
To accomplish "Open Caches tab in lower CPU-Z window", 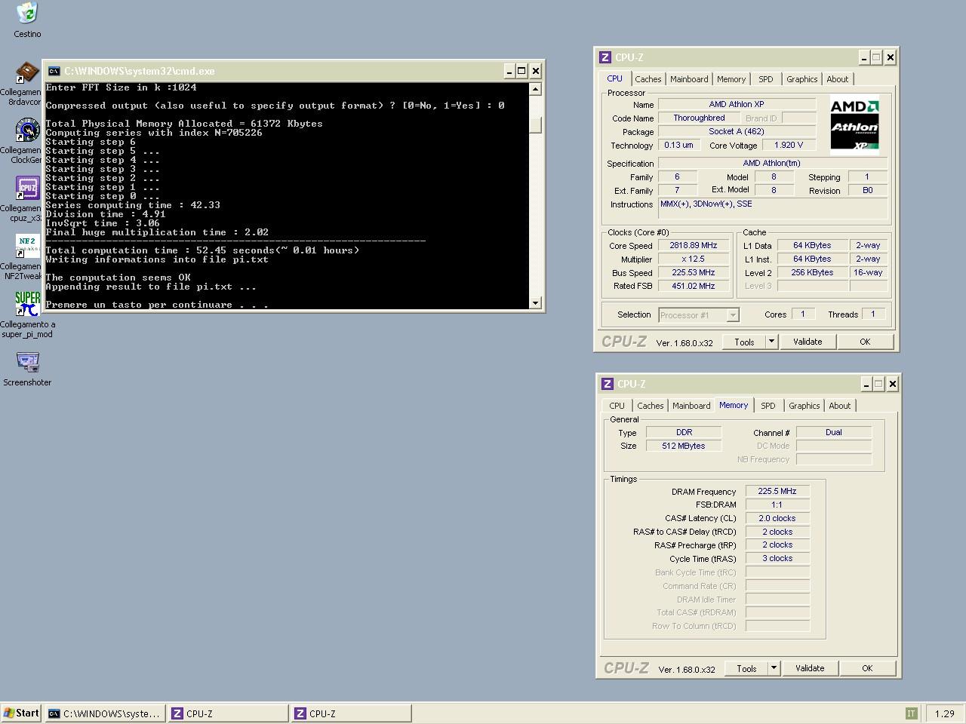I will tap(650, 406).
